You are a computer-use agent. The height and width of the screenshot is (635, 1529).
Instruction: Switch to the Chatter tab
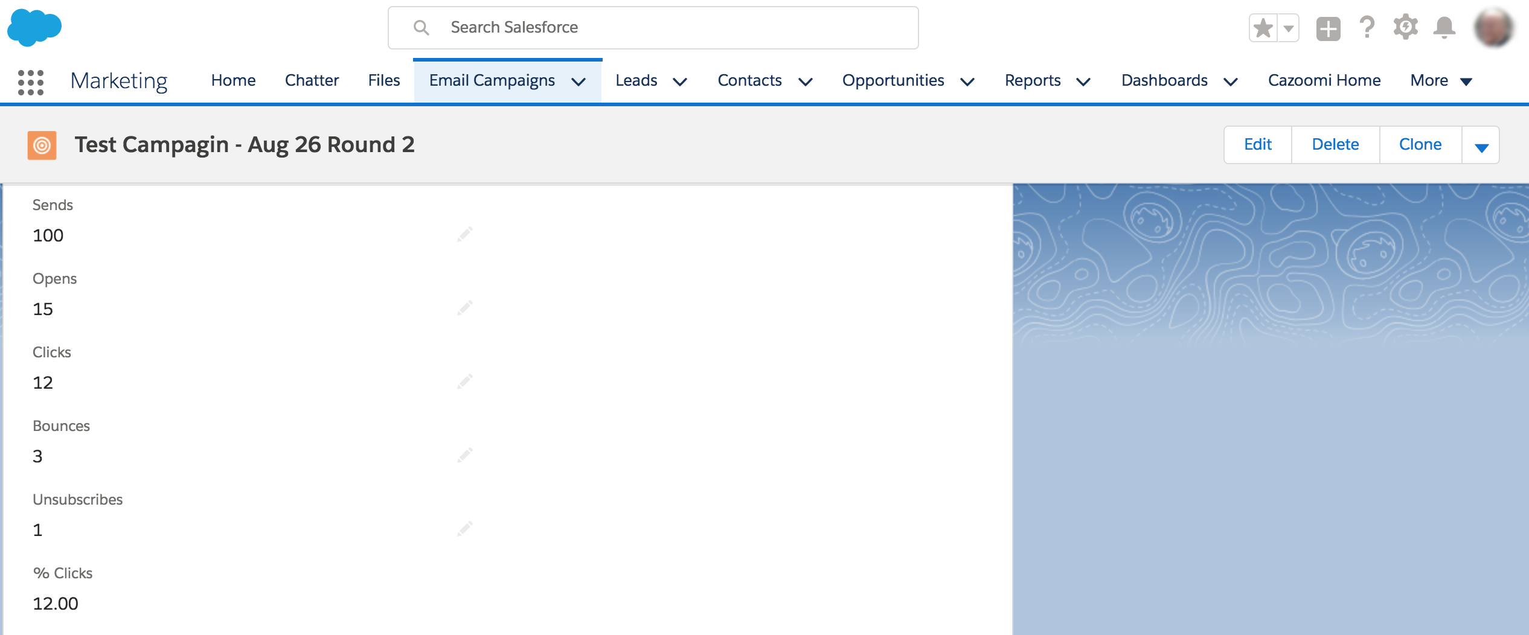click(312, 81)
